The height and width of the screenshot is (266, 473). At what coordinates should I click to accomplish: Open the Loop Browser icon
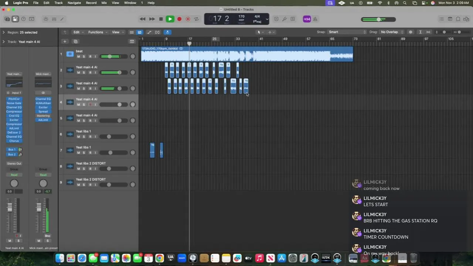tap(458, 19)
